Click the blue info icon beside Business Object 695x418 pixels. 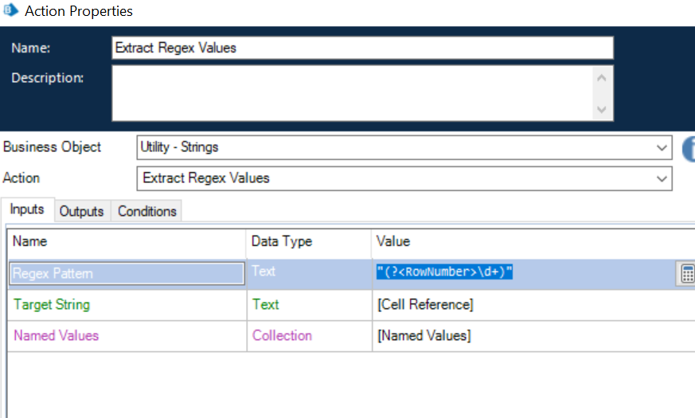pos(689,148)
